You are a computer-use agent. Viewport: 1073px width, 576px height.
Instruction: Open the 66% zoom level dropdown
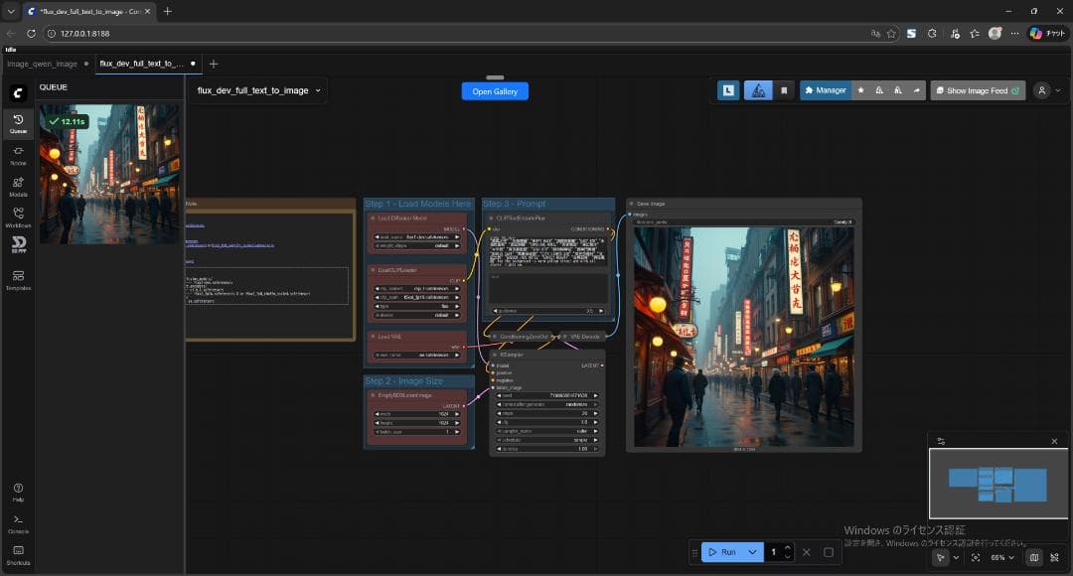point(1003,558)
